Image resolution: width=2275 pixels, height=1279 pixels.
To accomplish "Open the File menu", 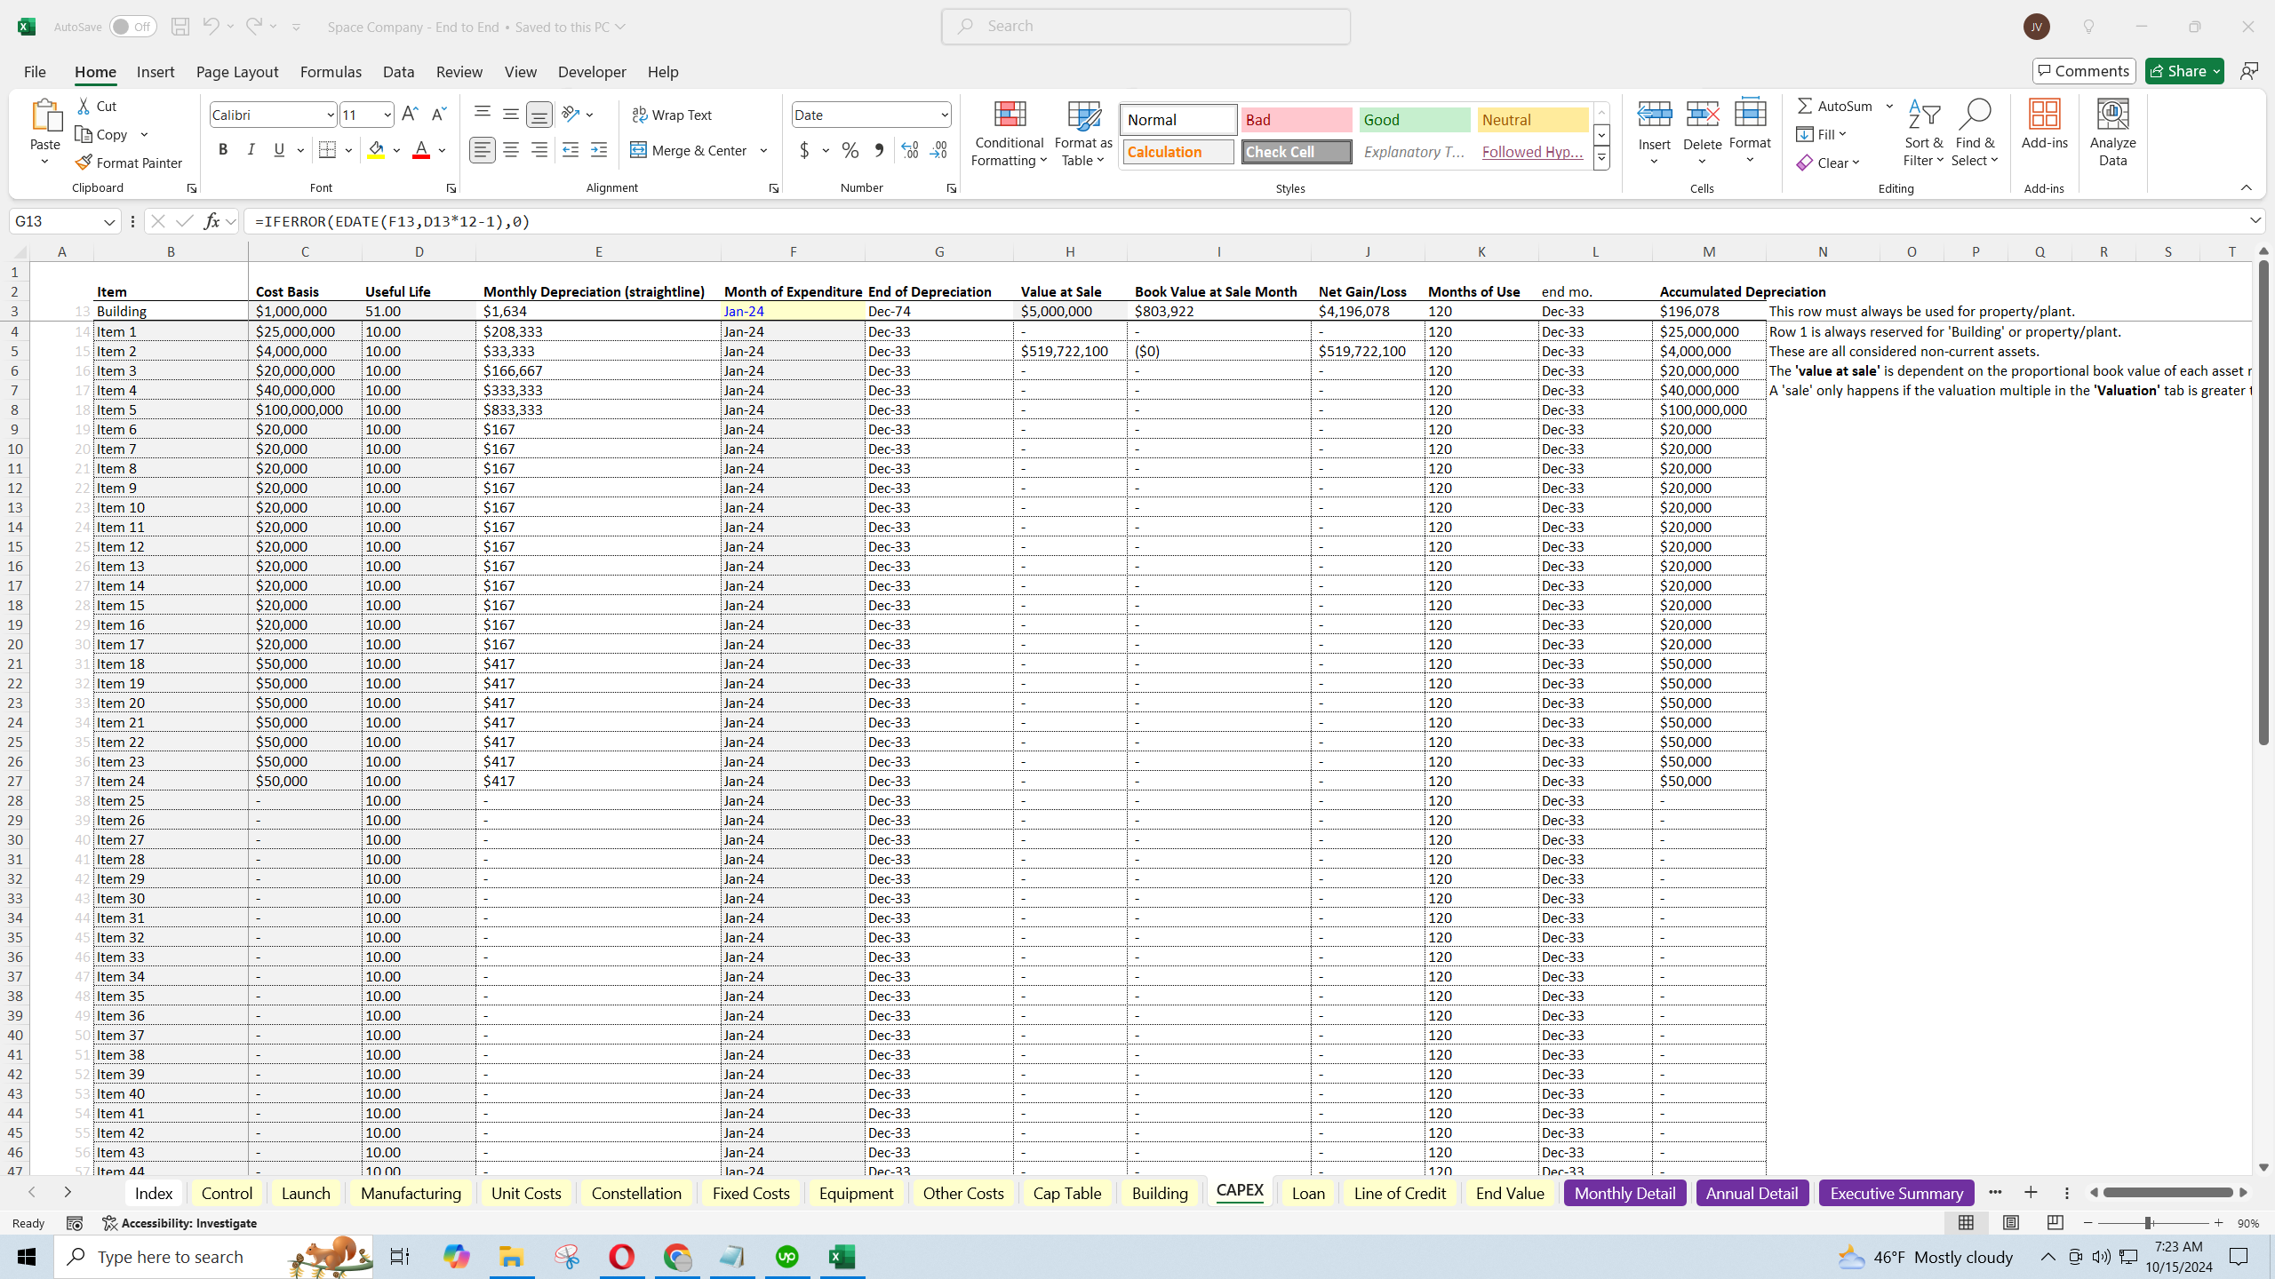I will [35, 72].
